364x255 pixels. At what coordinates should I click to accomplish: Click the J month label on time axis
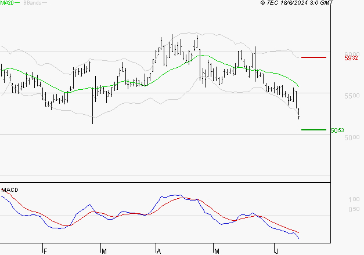[x=276, y=252]
